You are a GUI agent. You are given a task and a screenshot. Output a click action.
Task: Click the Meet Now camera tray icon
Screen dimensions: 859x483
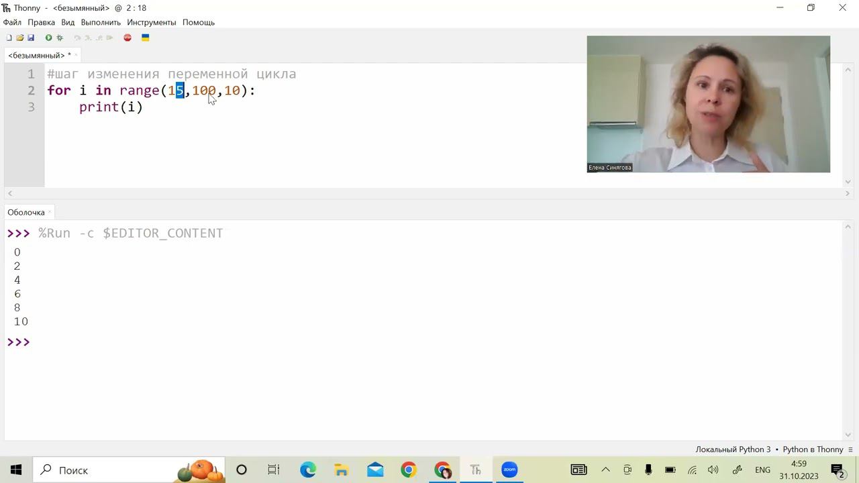coord(627,470)
